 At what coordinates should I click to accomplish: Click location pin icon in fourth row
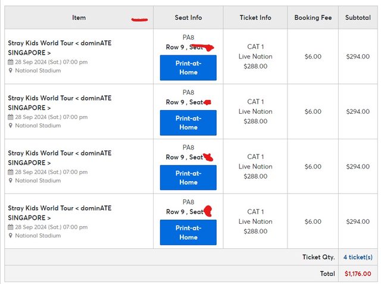[x=11, y=236]
